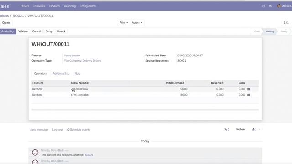
Task: Click serial number 2ua3060mww cell
Action: (x=79, y=89)
